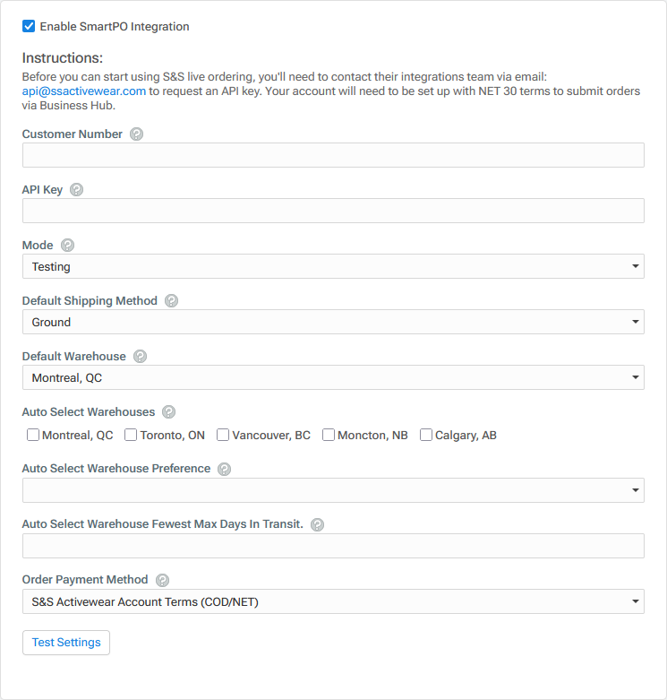Open help for Default Shipping Method
The width and height of the screenshot is (667, 700).
pyautogui.click(x=171, y=301)
